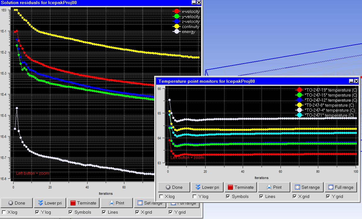The height and width of the screenshot is (219, 362).
Task: Toggle Y grid in Solution residuals window
Action: coord(171,212)
